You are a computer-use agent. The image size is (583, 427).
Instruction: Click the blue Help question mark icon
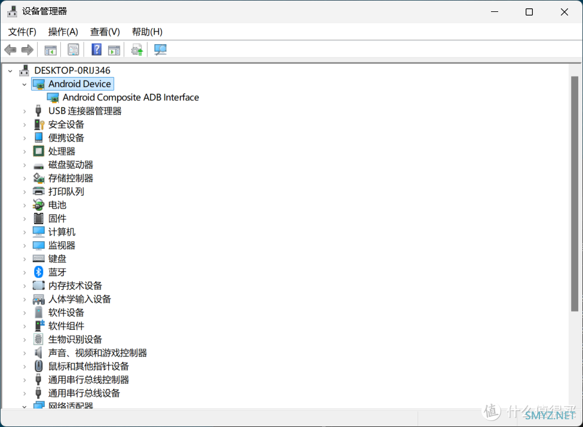tap(96, 50)
